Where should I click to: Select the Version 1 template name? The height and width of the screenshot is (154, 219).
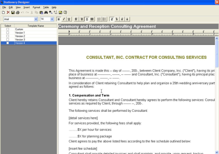(x=20, y=33)
